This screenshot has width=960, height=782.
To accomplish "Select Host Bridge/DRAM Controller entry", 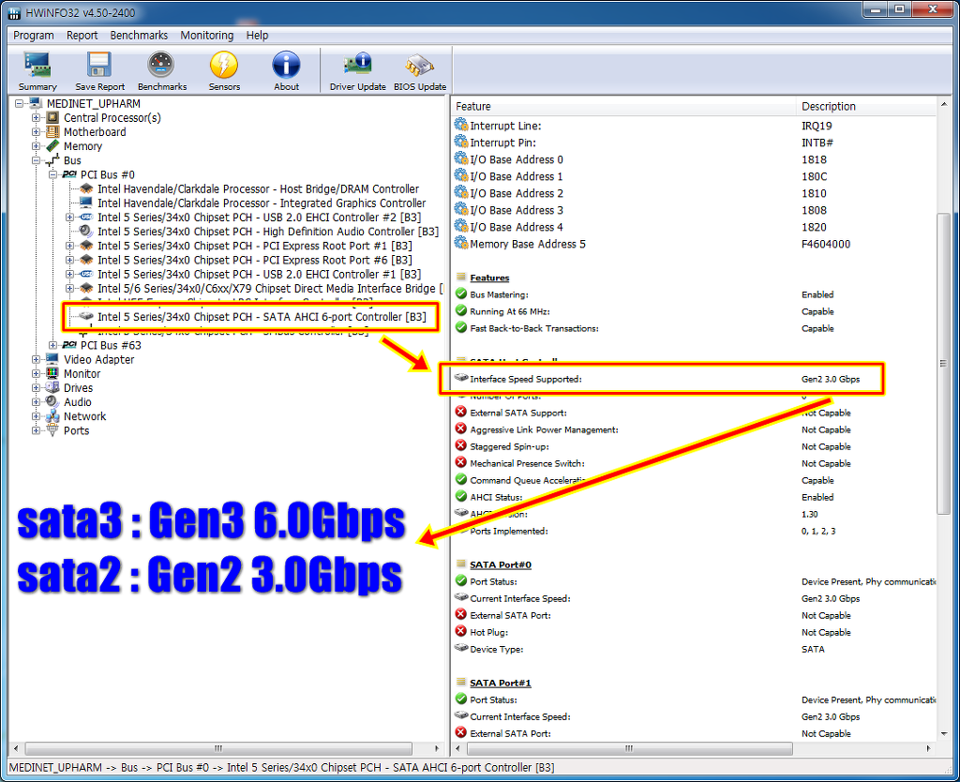I will click(259, 188).
